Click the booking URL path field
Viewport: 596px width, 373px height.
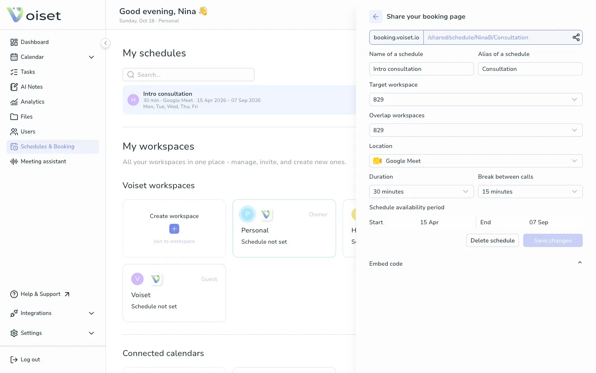coord(497,37)
